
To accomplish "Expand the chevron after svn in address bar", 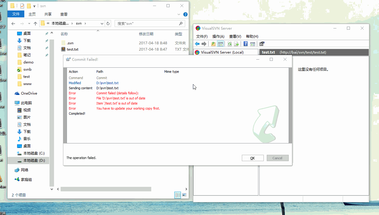I will click(85, 23).
